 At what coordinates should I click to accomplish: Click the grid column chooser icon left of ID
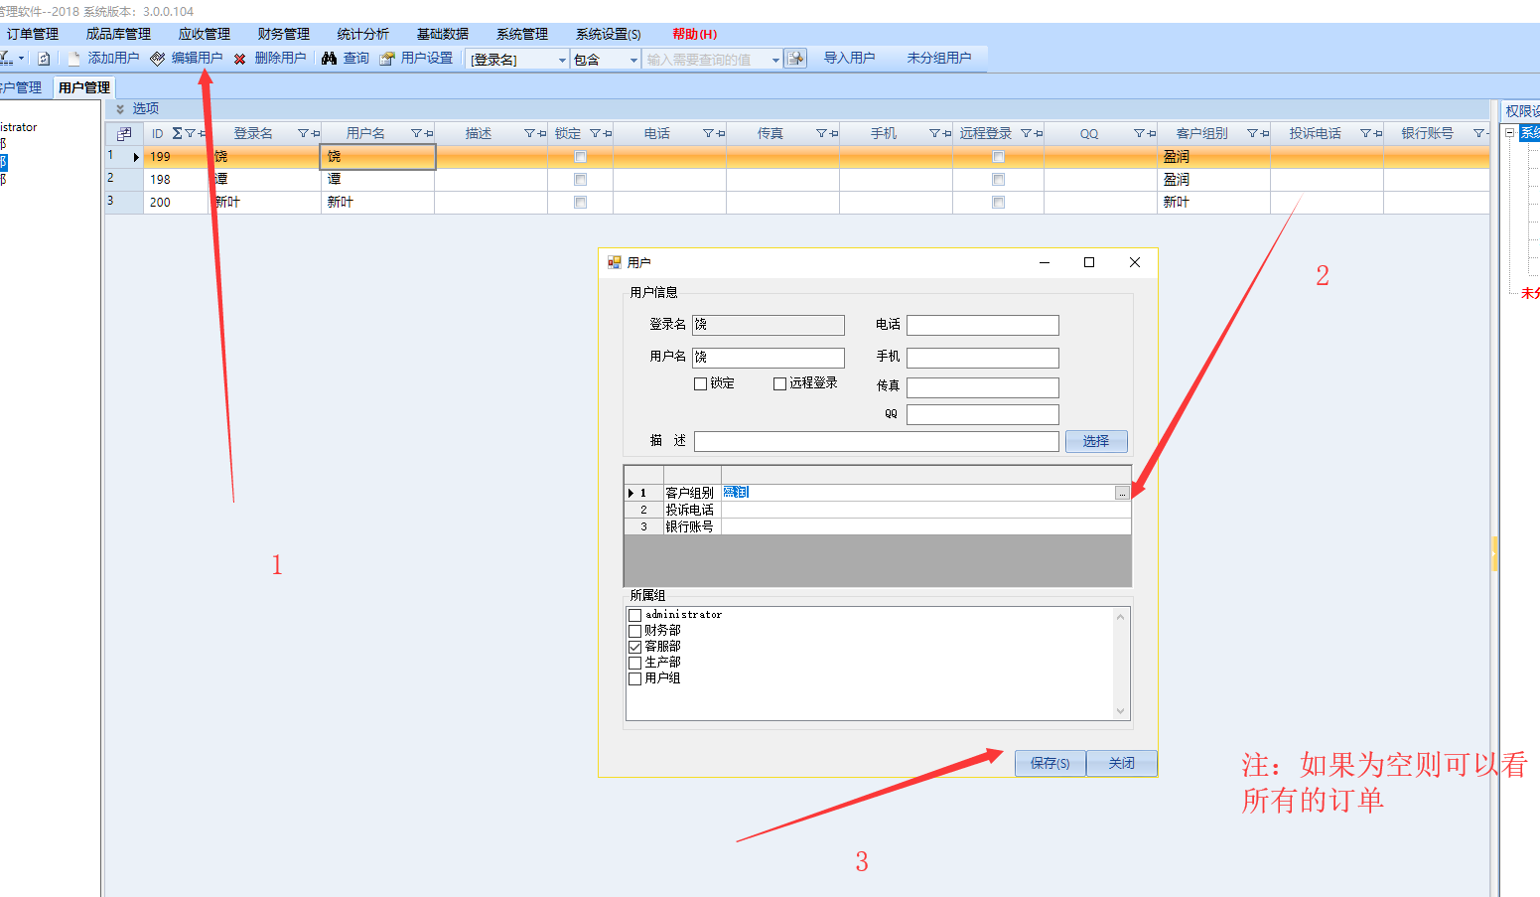point(124,133)
